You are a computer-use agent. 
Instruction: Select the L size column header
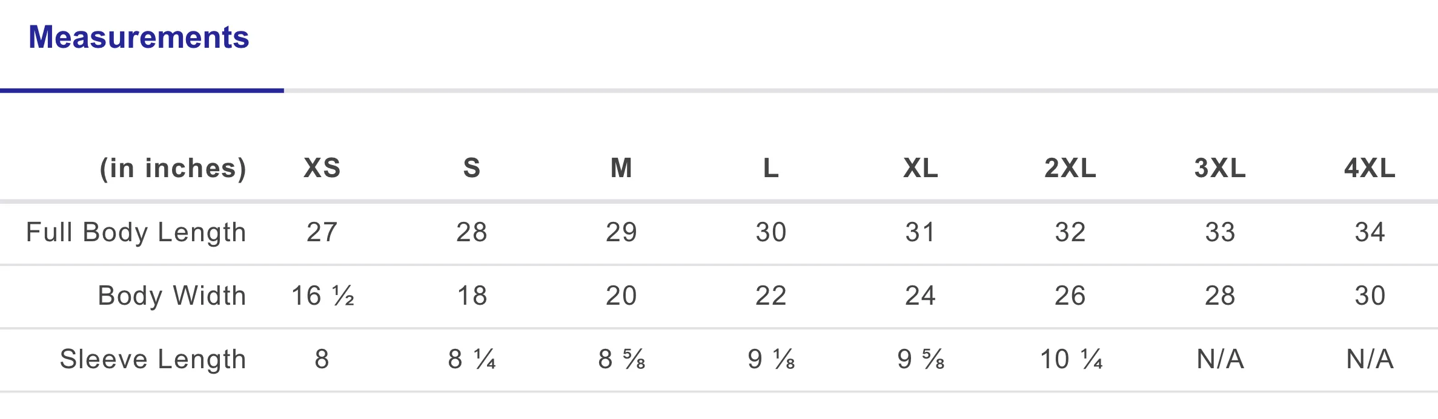[770, 168]
